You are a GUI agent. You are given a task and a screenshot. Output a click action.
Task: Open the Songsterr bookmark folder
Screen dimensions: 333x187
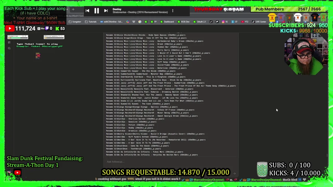(75, 22)
